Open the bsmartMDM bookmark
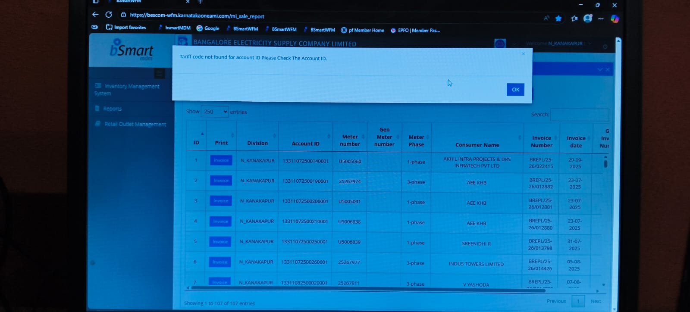Image resolution: width=690 pixels, height=312 pixels. (x=175, y=28)
